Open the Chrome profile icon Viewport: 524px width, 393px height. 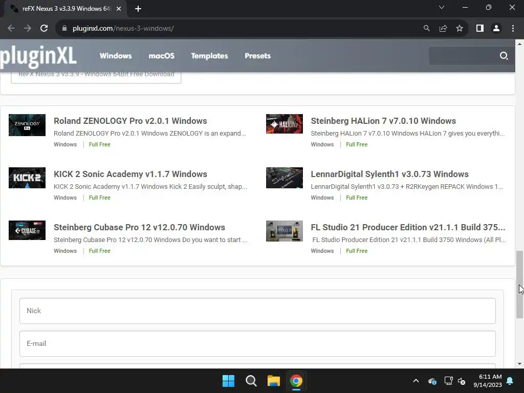coord(496,29)
